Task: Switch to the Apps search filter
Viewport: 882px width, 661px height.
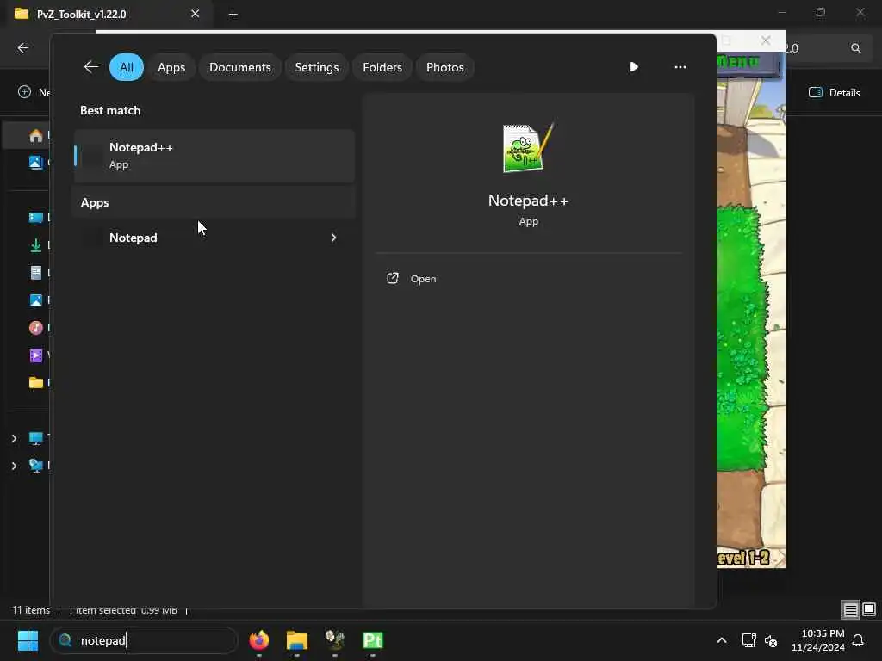Action: click(x=171, y=67)
